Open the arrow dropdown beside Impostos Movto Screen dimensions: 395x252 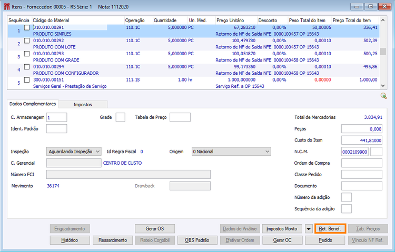tap(309, 229)
